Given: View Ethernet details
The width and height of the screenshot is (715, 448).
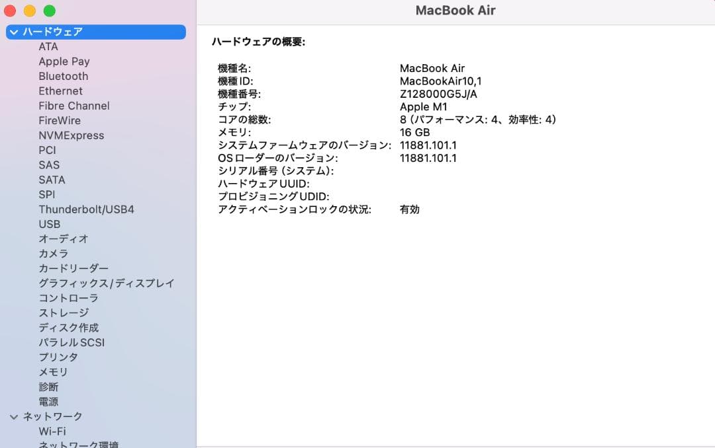Looking at the screenshot, I should [60, 91].
